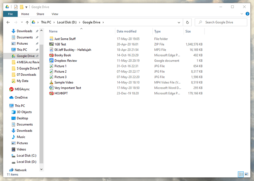Image resolution: width=254 pixels, height=181 pixels.
Task: Select the Just Some Stuff folder icon
Action: pyautogui.click(x=51, y=39)
